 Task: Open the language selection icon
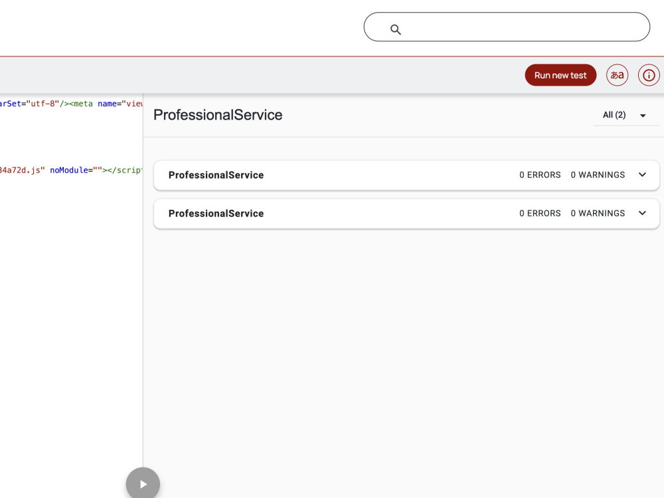point(617,76)
